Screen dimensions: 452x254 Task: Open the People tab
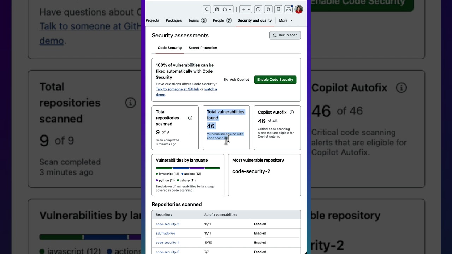(222, 20)
